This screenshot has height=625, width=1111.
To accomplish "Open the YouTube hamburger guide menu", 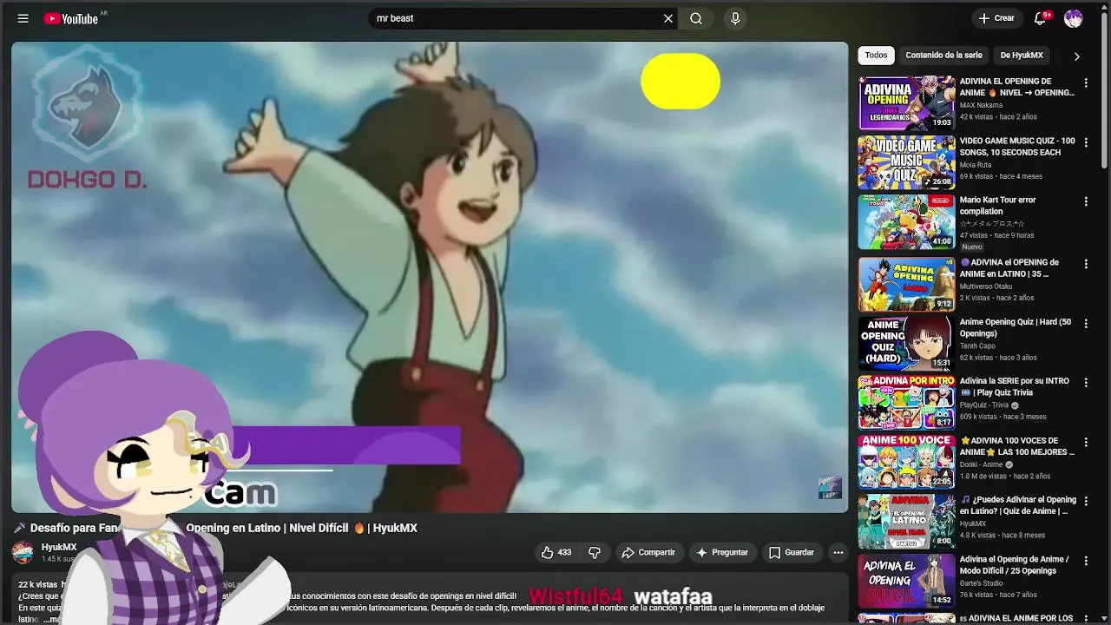I will coord(23,18).
